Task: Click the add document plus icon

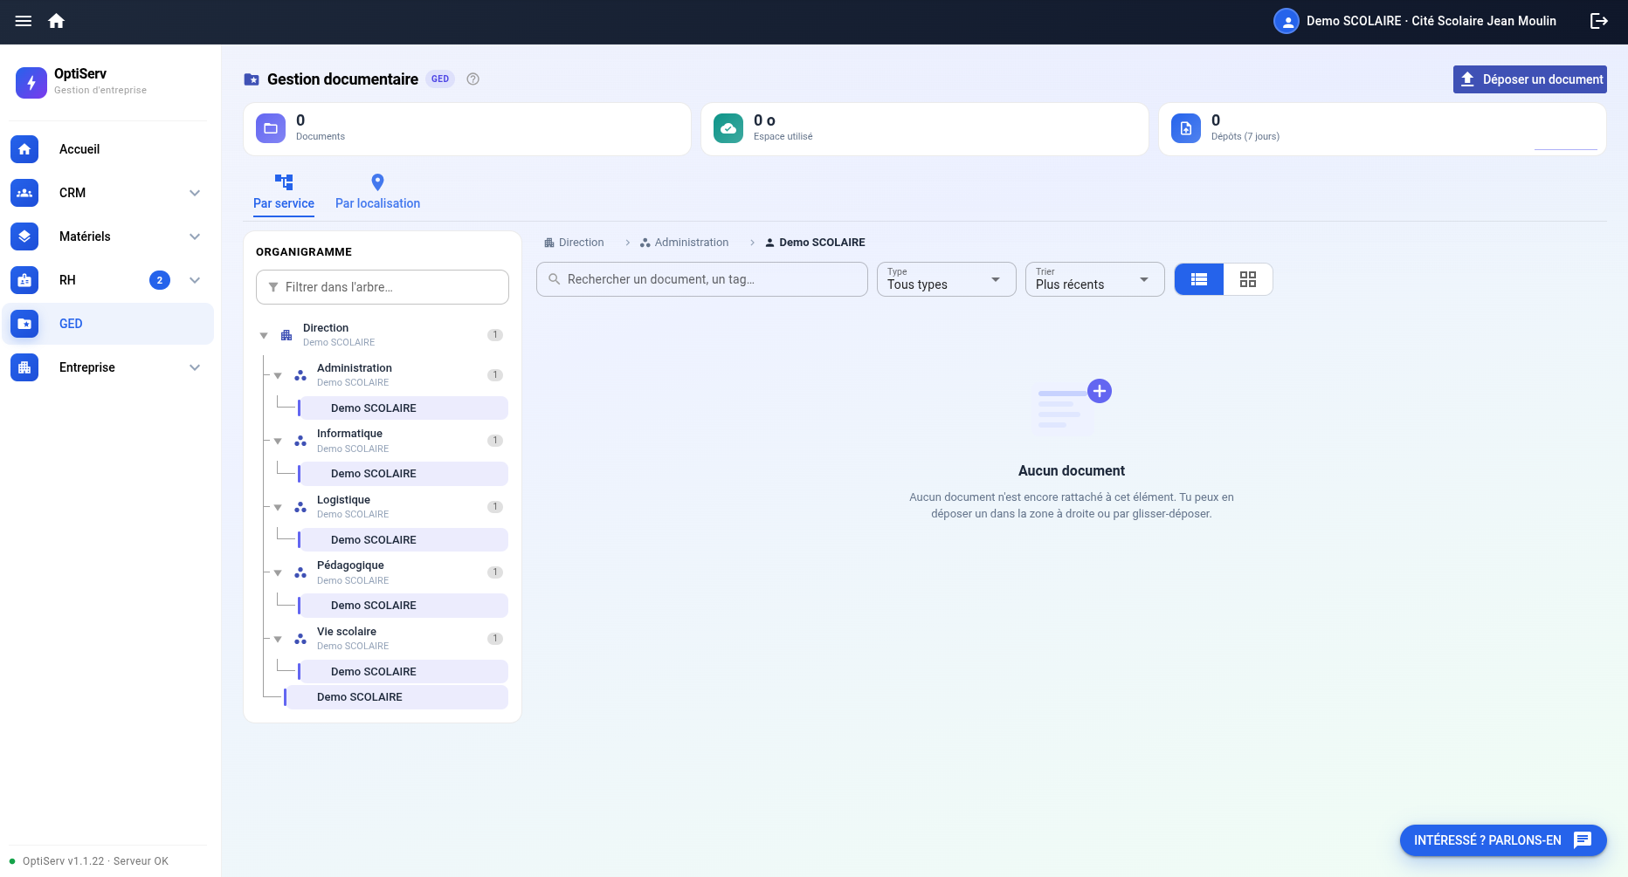Action: (x=1100, y=391)
